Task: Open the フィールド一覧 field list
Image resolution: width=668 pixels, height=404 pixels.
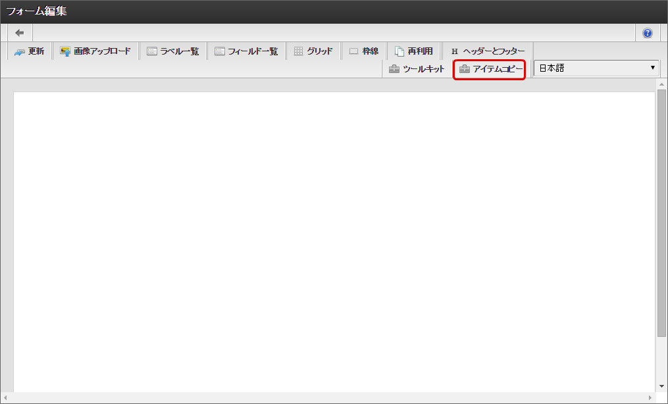Action: [246, 51]
